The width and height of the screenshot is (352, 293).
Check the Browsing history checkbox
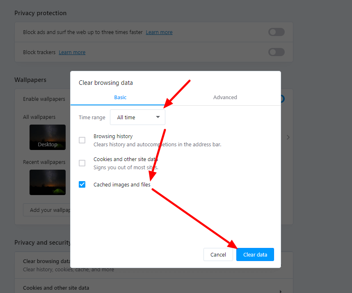(x=82, y=140)
